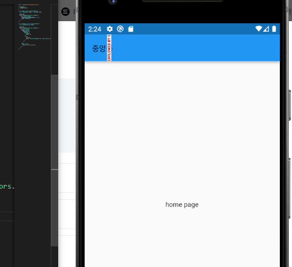This screenshot has height=267, width=292.
Task: Click the code minimap in the editor
Action: point(34,27)
